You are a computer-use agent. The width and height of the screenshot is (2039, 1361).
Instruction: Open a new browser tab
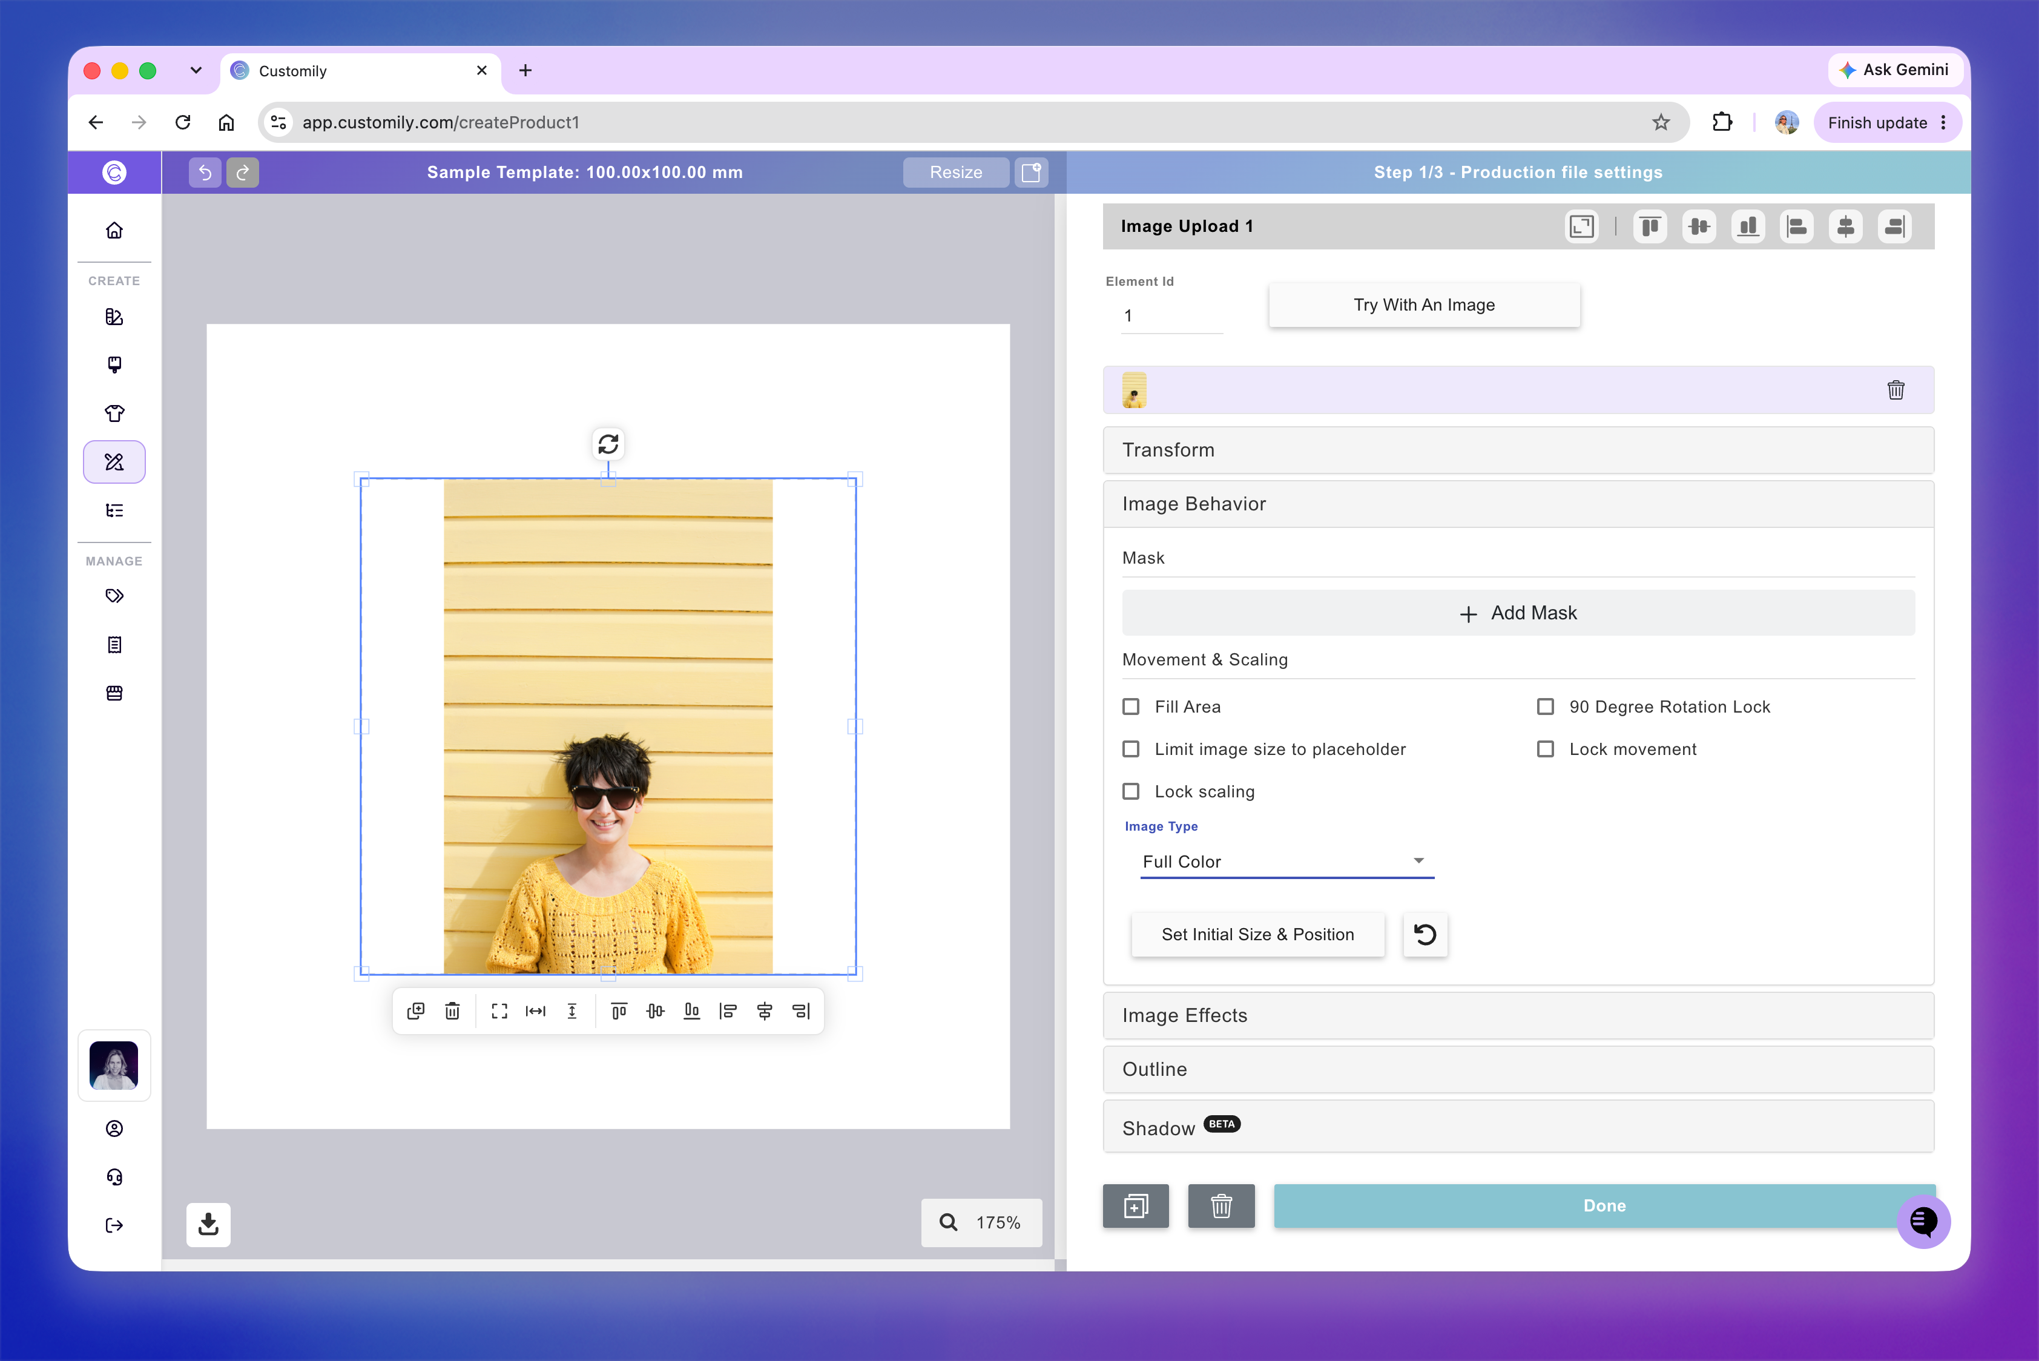[x=525, y=70]
